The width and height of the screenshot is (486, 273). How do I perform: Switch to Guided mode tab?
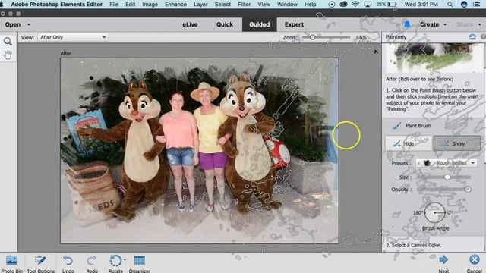click(x=260, y=24)
